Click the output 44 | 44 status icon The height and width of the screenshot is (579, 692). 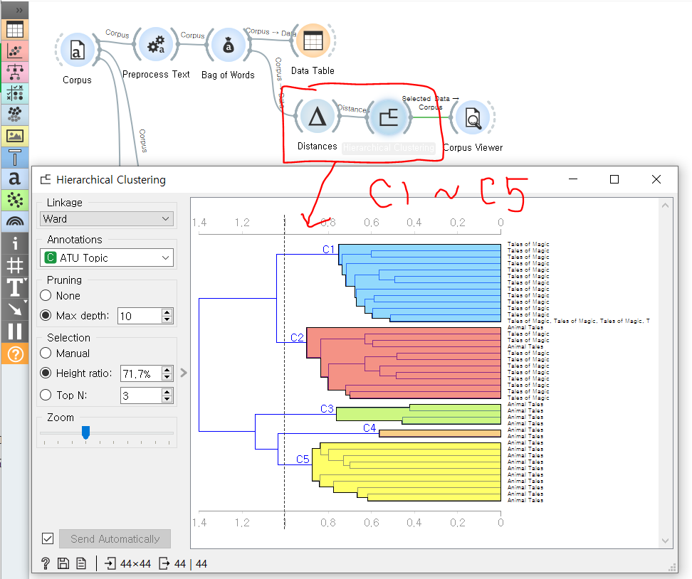pyautogui.click(x=183, y=563)
